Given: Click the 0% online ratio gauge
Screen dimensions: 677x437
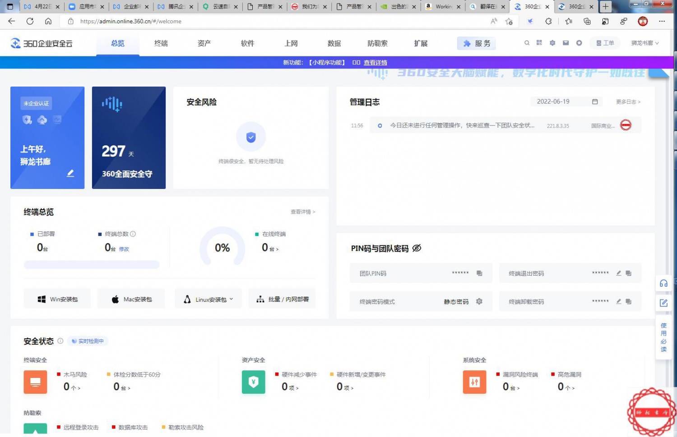Looking at the screenshot, I should pyautogui.click(x=222, y=247).
